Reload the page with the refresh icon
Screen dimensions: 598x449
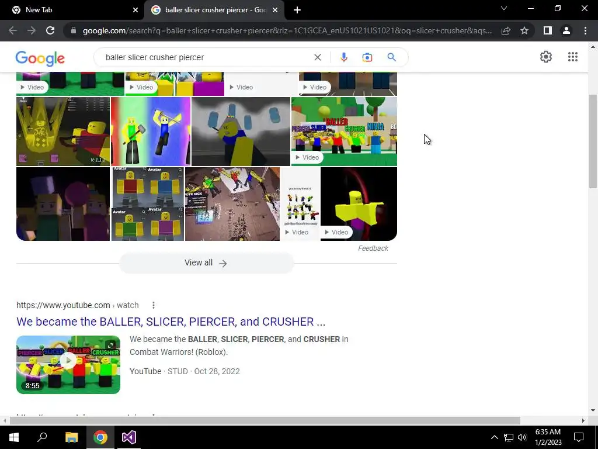point(50,30)
